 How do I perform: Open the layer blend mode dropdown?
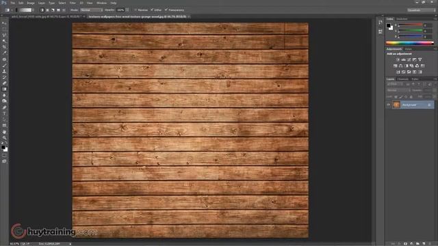click(398, 90)
